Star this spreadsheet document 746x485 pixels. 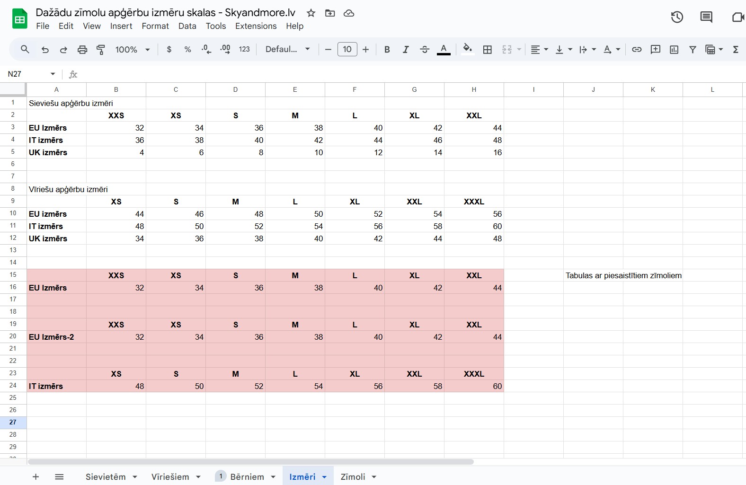tap(311, 13)
